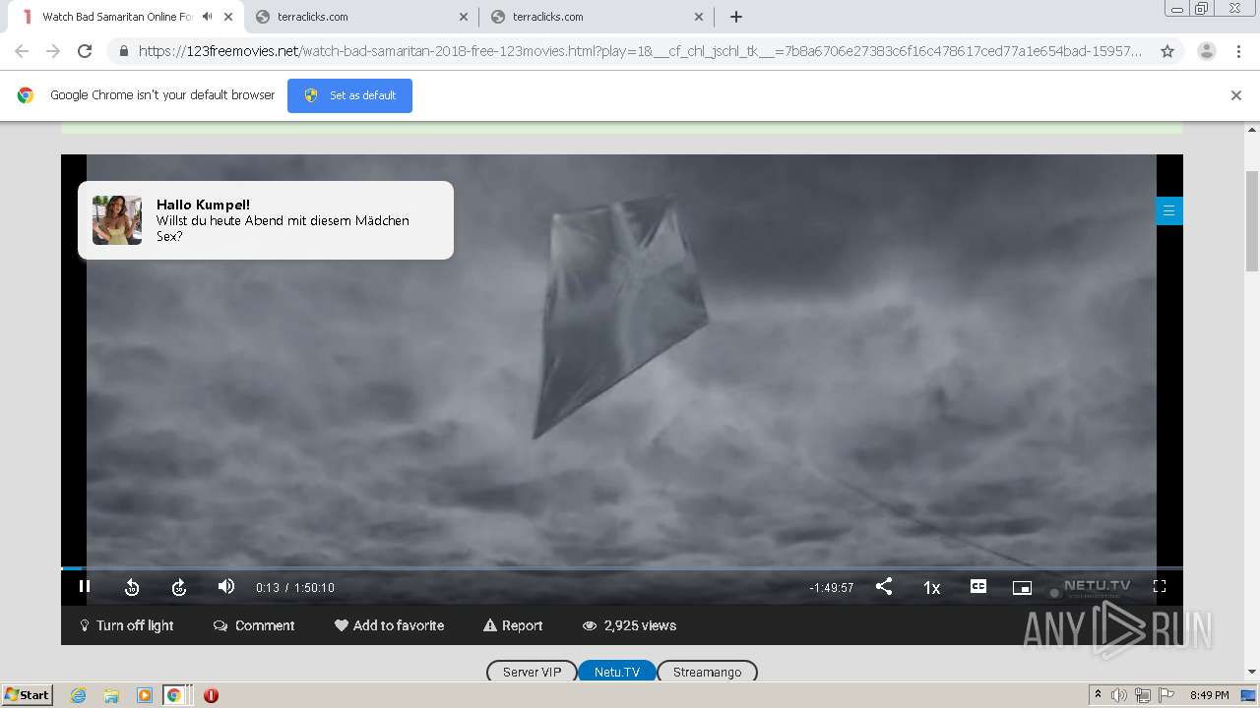Click the girl thumbnail in notification
Screen dimensions: 1260x708
point(117,220)
